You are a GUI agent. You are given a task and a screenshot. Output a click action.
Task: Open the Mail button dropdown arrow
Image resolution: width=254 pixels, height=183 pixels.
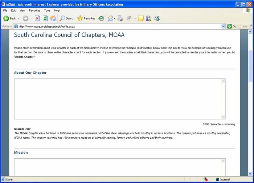115,18
